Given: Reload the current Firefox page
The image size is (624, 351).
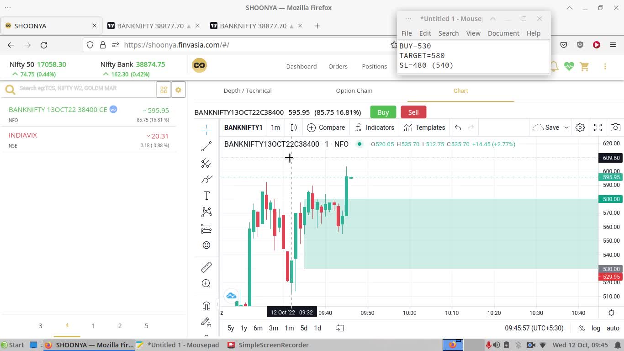Looking at the screenshot, I should (x=44, y=45).
